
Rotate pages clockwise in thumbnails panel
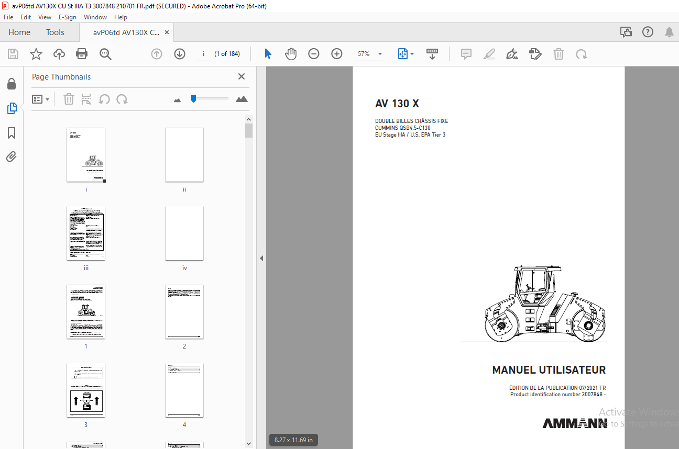(x=122, y=99)
